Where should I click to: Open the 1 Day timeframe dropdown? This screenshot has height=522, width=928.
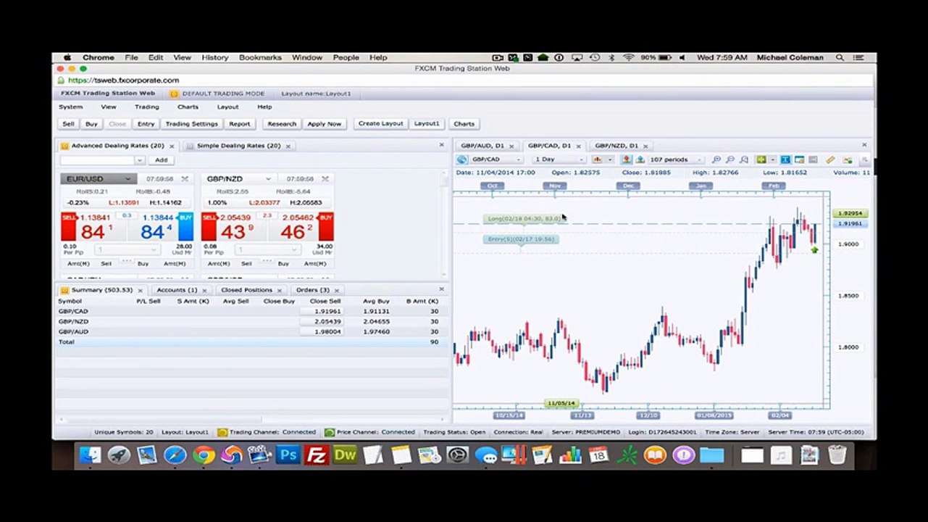[x=559, y=159]
